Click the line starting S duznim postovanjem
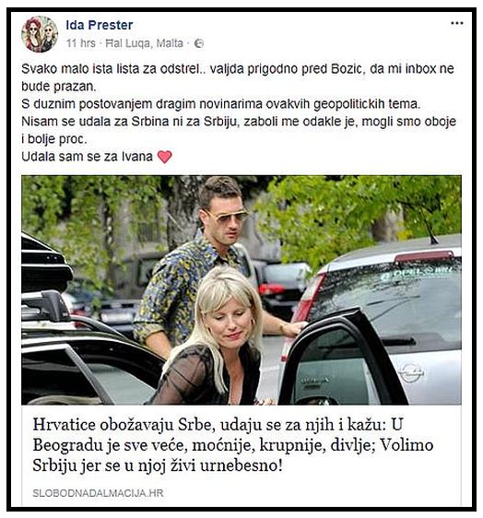Screen dimensions: 483x518 [x=220, y=104]
